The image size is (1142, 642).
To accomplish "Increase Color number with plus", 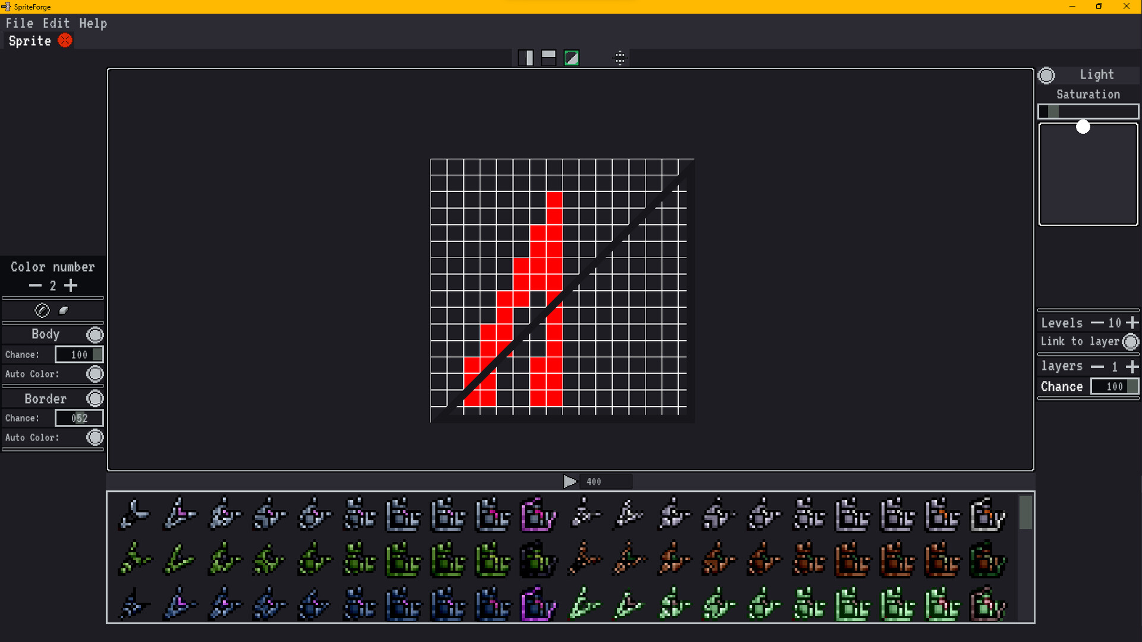I will 71,286.
